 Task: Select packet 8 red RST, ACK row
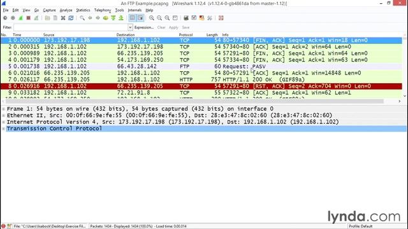coord(201,87)
